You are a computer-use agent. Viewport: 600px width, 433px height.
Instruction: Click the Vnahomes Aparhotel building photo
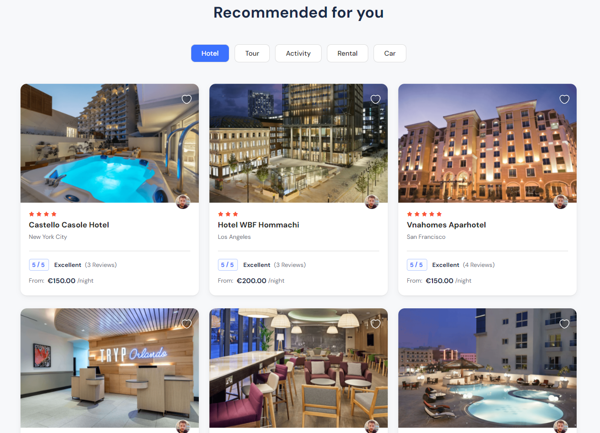click(487, 143)
